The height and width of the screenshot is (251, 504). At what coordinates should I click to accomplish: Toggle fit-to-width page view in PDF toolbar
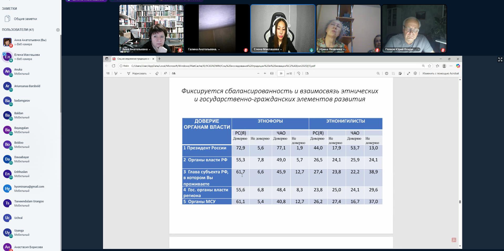[272, 73]
